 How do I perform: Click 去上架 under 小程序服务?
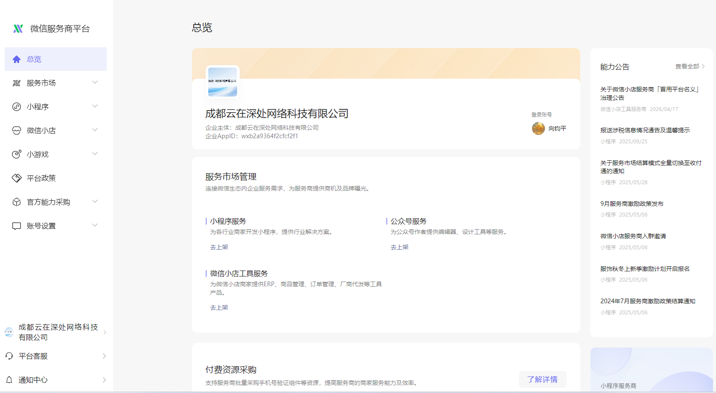pyautogui.click(x=219, y=247)
